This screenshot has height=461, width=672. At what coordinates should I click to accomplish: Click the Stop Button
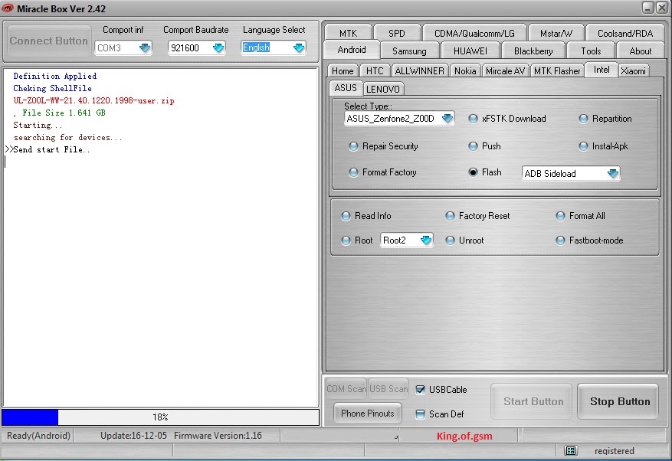click(x=620, y=401)
